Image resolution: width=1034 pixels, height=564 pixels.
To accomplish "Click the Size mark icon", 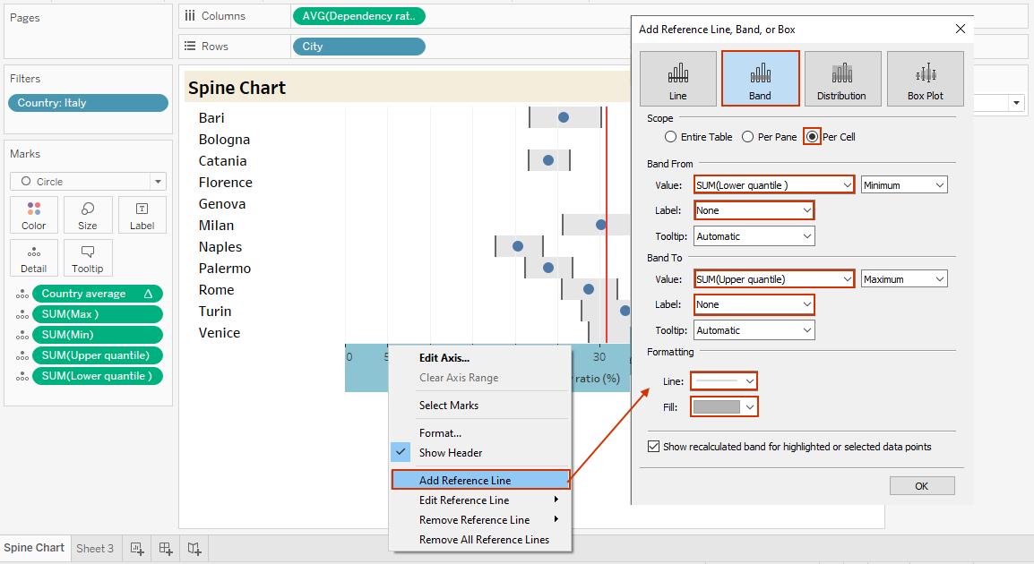I will pyautogui.click(x=88, y=215).
